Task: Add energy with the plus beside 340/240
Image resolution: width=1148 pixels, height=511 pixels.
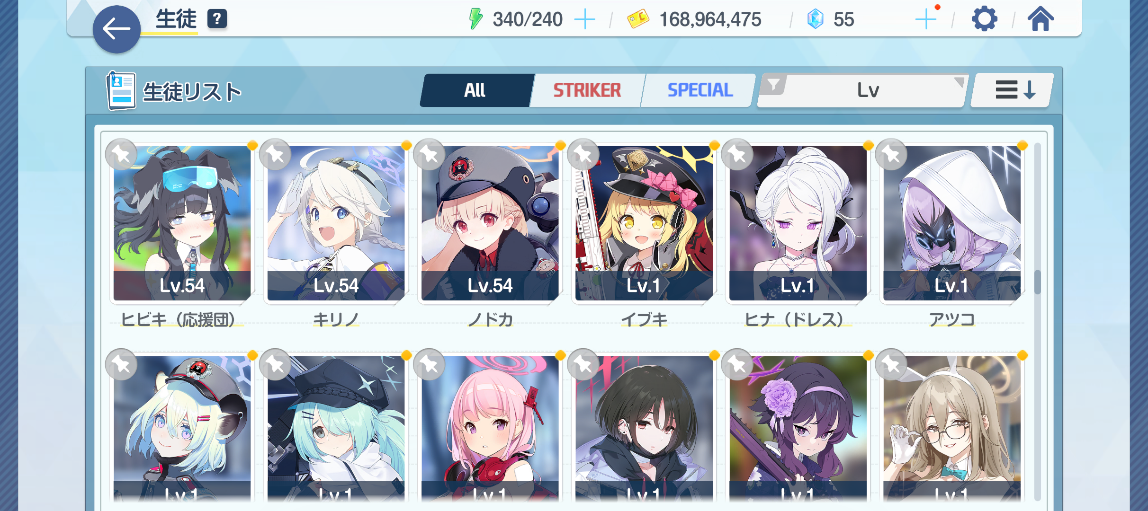Action: [584, 19]
